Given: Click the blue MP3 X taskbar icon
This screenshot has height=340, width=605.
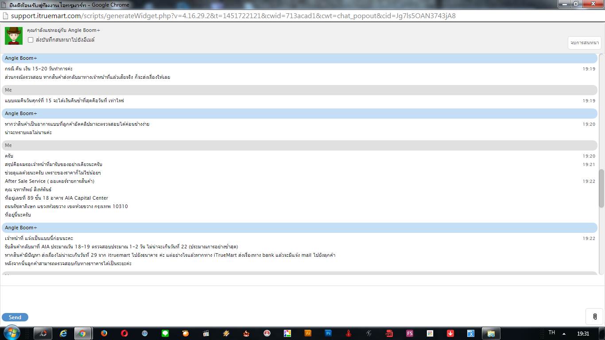Looking at the screenshot, I should click(x=471, y=333).
